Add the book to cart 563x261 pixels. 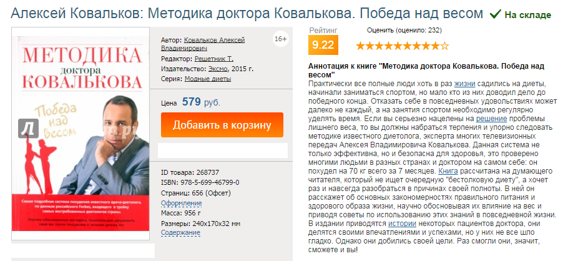click(x=222, y=124)
